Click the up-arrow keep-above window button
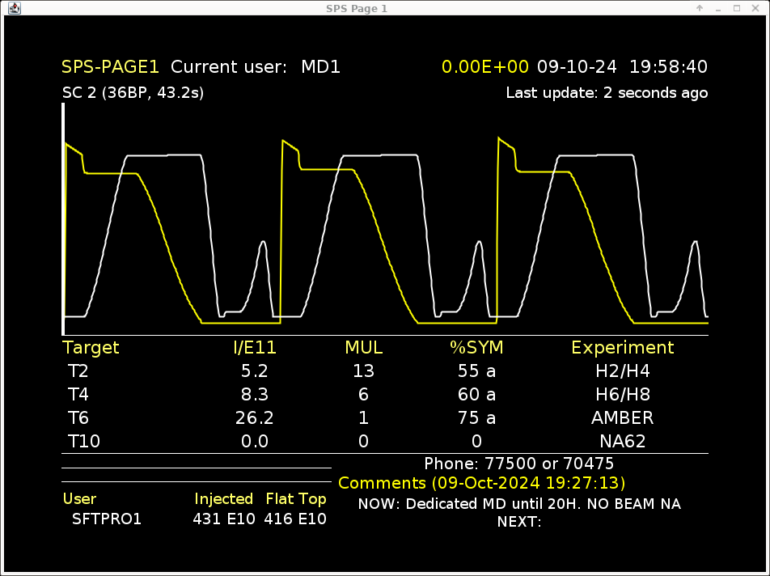770x576 pixels. [x=700, y=7]
